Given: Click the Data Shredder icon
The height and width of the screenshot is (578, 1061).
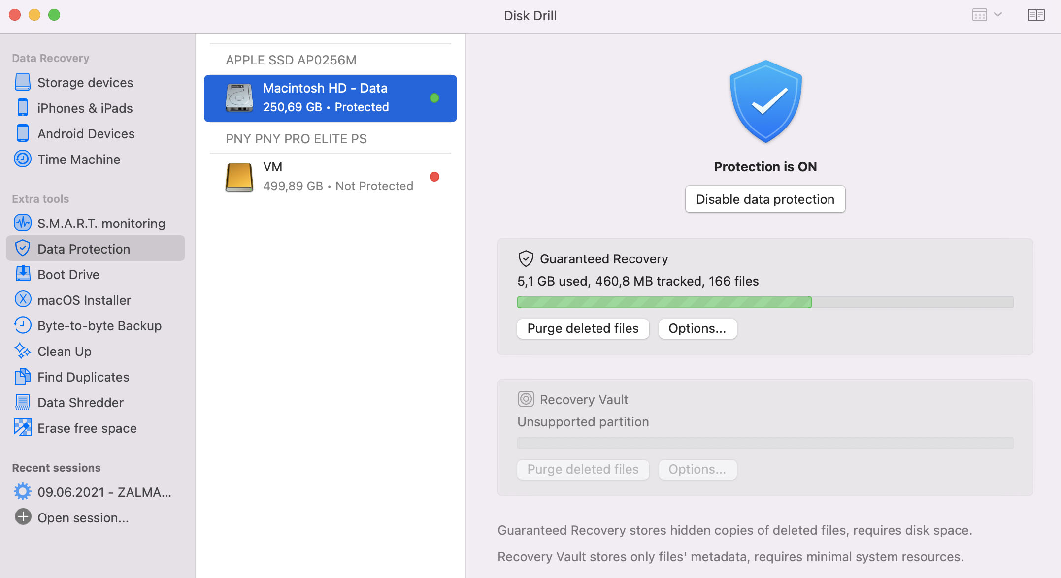Looking at the screenshot, I should [x=23, y=402].
